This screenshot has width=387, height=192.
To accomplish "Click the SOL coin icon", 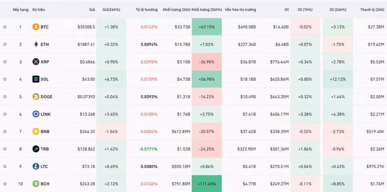I will [36, 79].
